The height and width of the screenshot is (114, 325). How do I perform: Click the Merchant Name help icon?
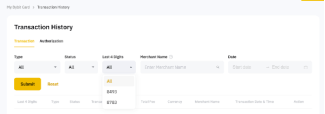(171, 57)
